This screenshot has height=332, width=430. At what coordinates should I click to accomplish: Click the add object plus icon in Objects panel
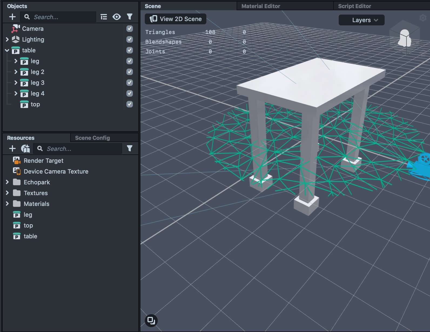(12, 17)
